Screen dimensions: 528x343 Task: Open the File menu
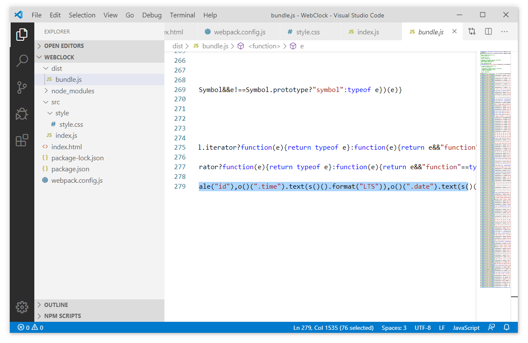[36, 15]
